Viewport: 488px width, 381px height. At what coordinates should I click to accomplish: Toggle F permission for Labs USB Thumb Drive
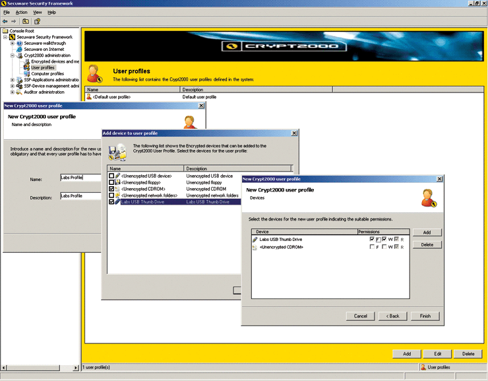[372, 239]
